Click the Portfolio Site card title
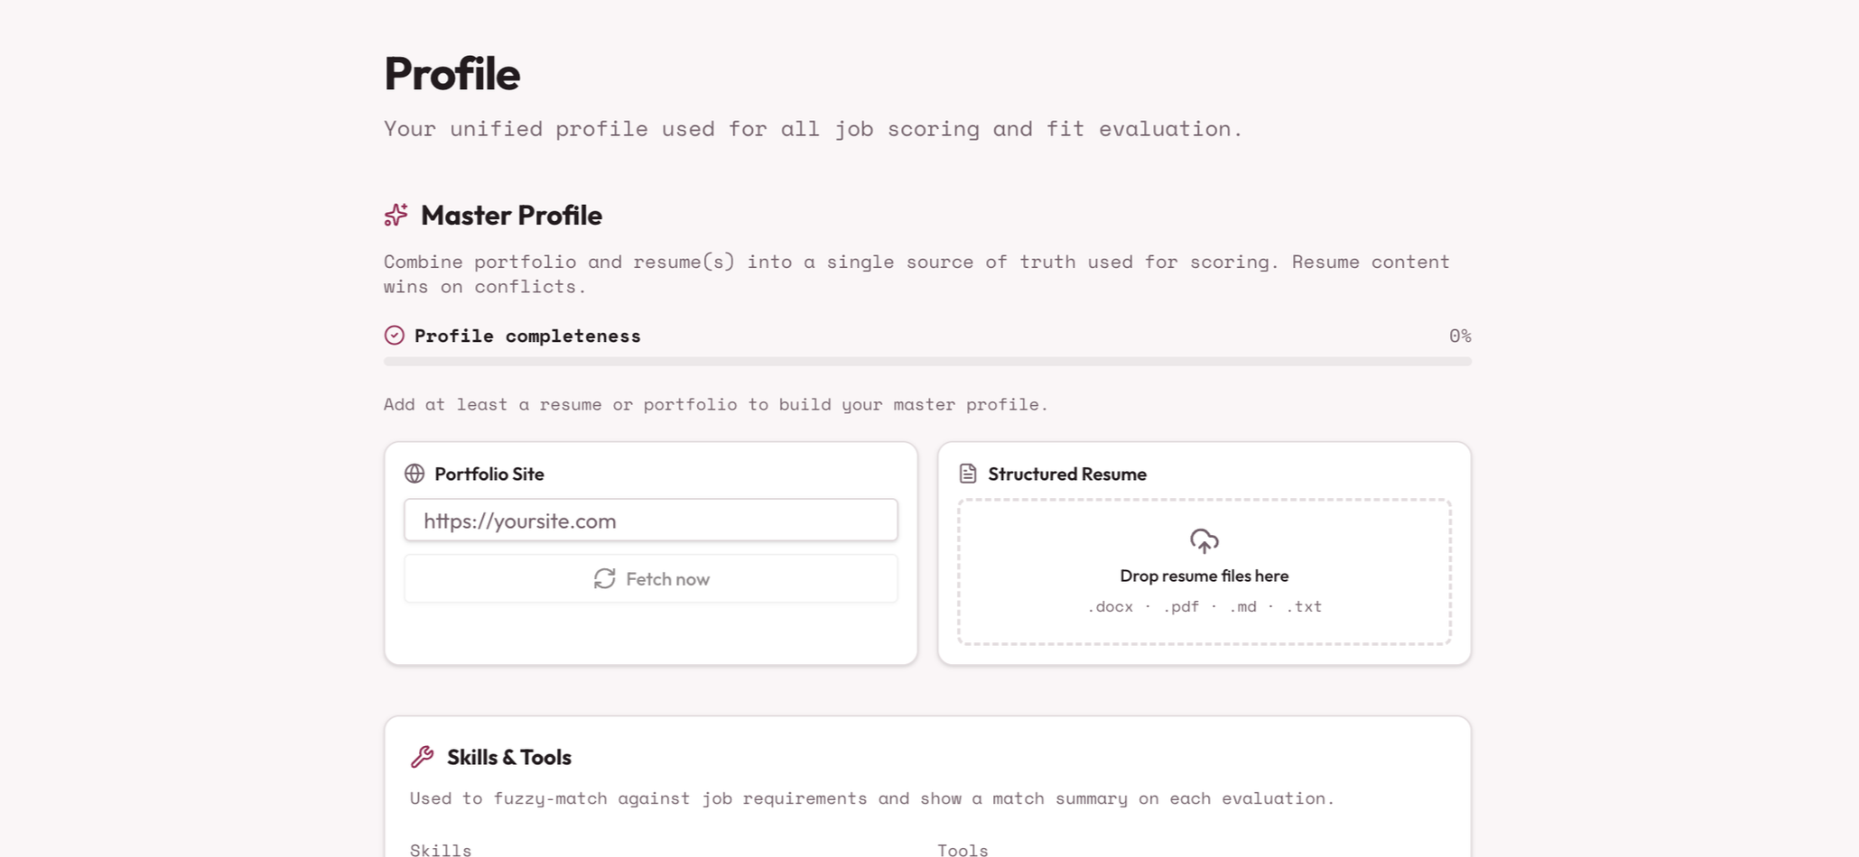 click(x=489, y=475)
